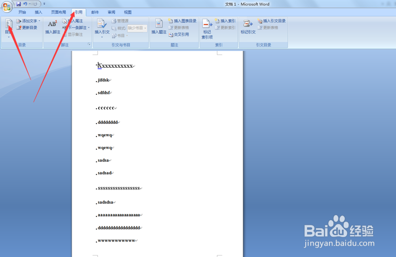Image resolution: width=396 pixels, height=257 pixels.
Task: Expand the 添加文字 dropdown arrow
Action: click(x=39, y=21)
